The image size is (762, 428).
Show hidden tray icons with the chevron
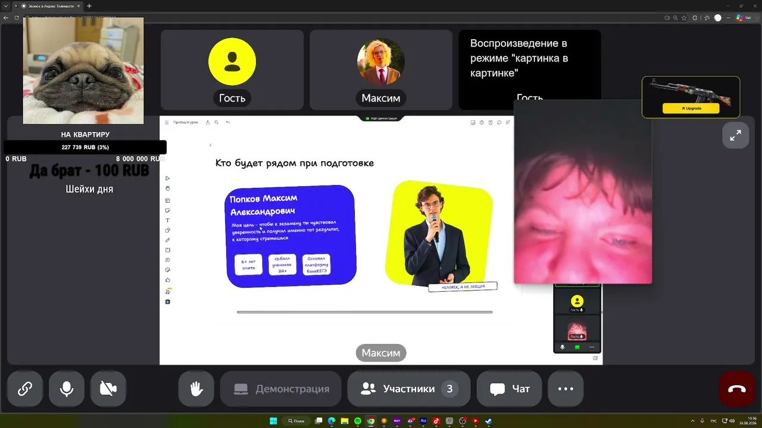(x=692, y=421)
